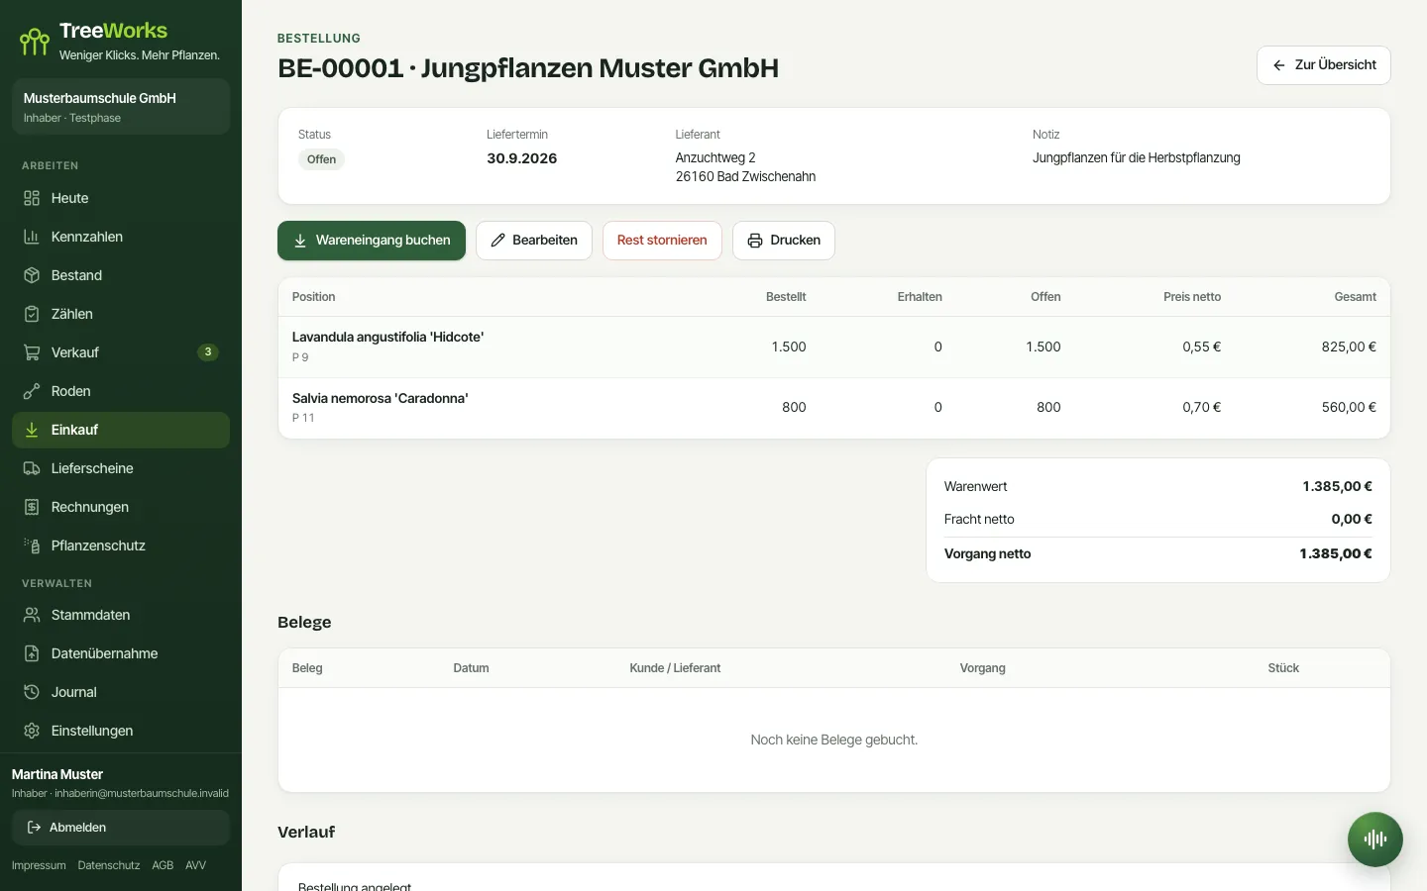Click the Stammdaten people icon

[x=32, y=615]
